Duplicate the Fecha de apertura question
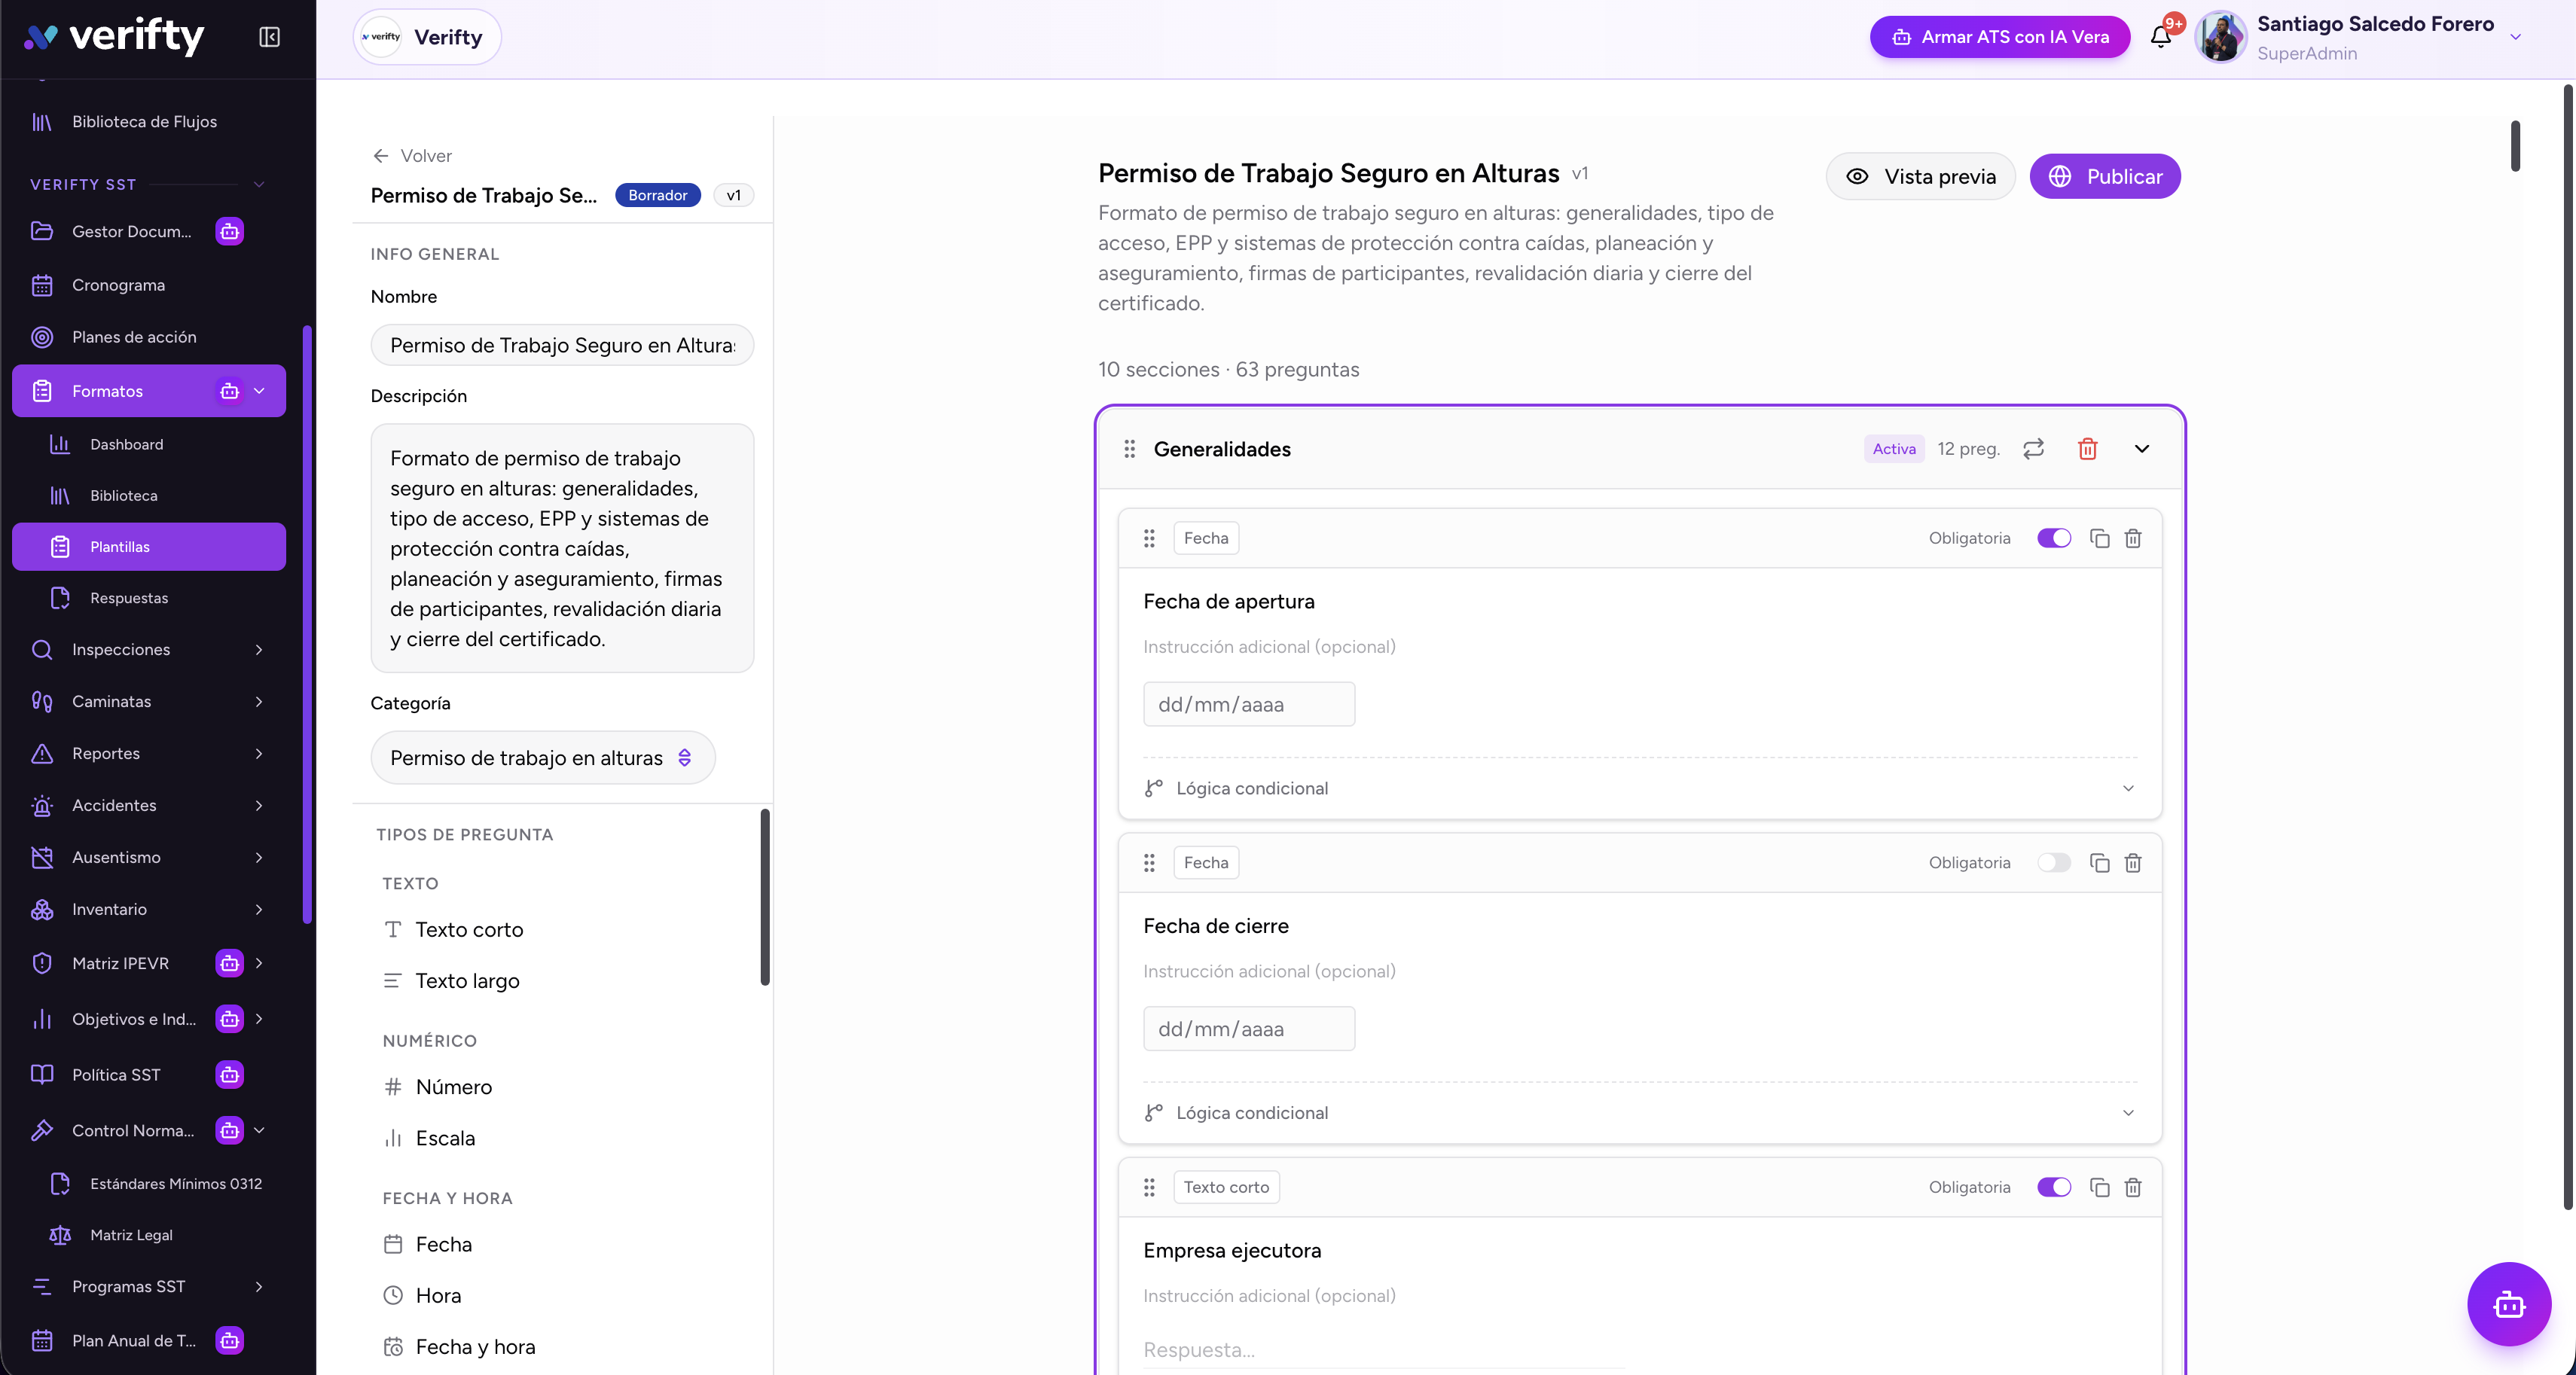Viewport: 2576px width, 1375px height. click(x=2099, y=538)
